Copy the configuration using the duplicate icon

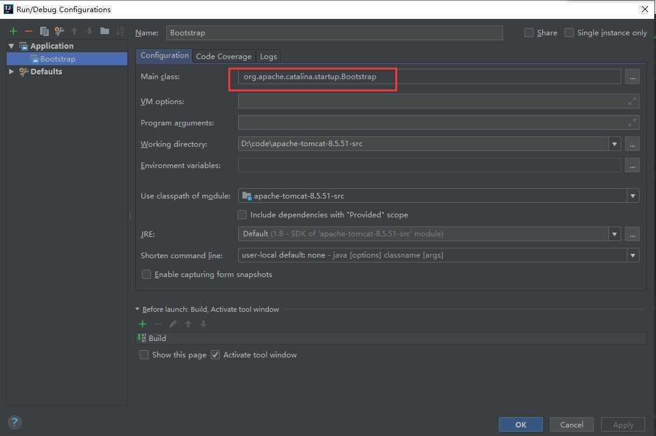click(x=44, y=32)
